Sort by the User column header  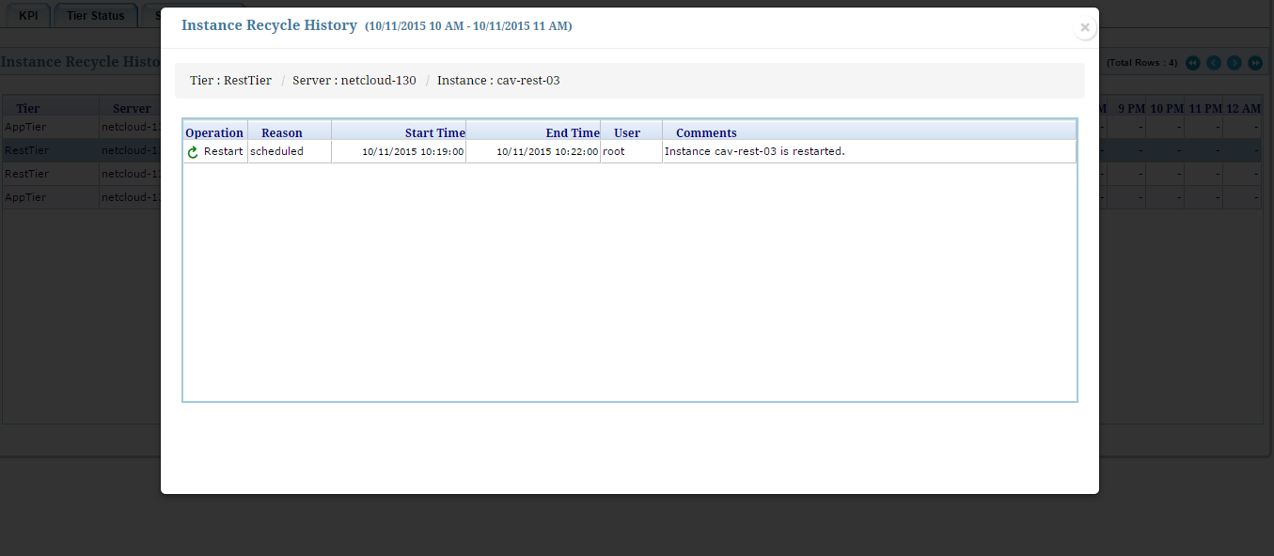(x=631, y=132)
